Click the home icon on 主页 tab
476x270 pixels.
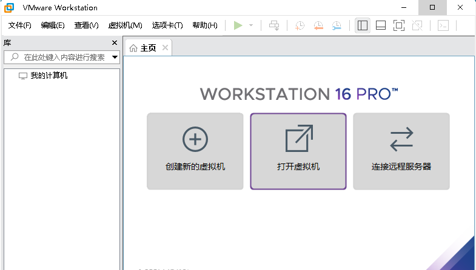(x=133, y=48)
